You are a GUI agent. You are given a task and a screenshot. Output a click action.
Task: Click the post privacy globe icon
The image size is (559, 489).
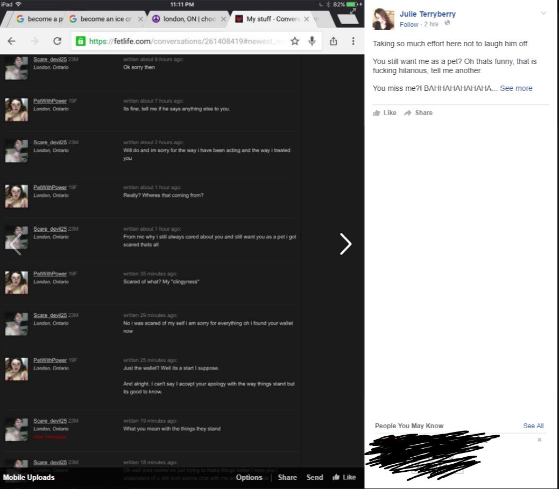(447, 23)
